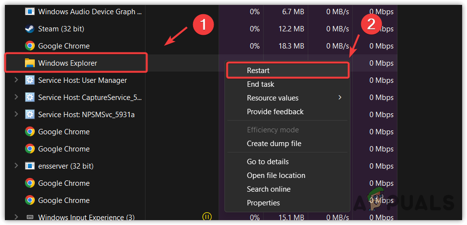Click the ensserver (32 bit) process icon
This screenshot has width=467, height=225.
(x=30, y=166)
